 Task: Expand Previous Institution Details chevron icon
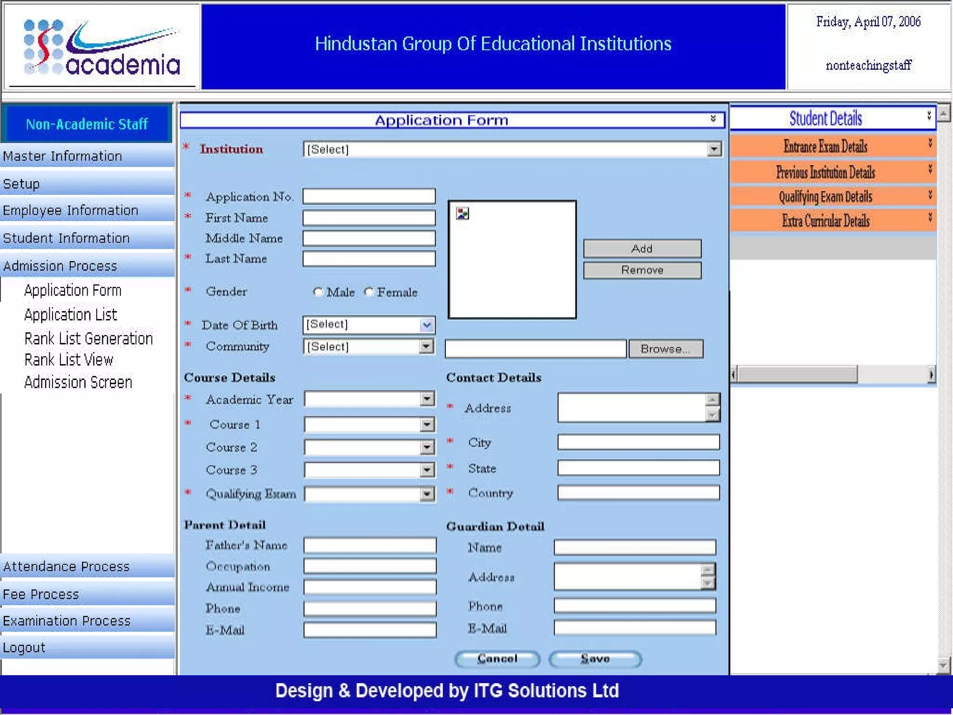click(x=930, y=169)
